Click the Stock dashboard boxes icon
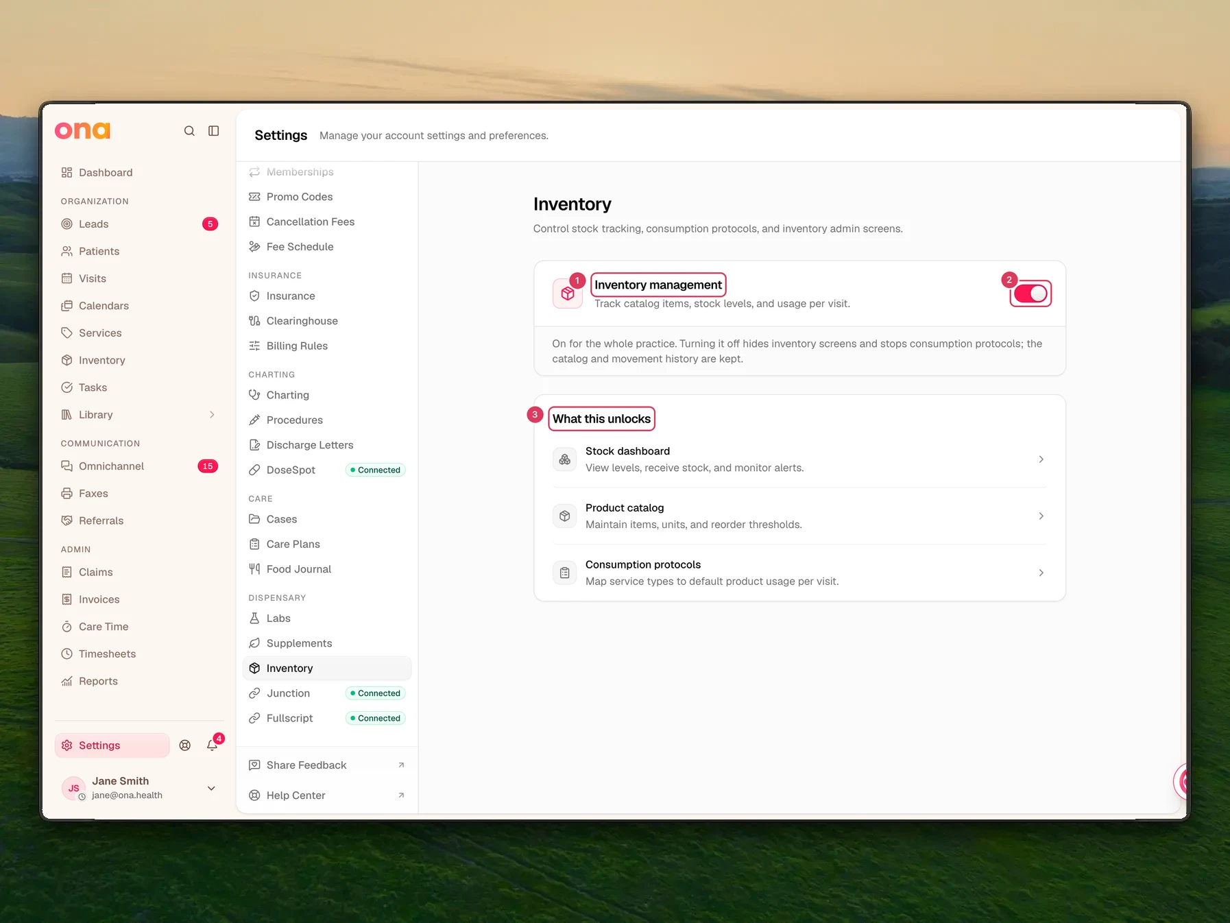Viewport: 1230px width, 923px height. (x=565, y=459)
